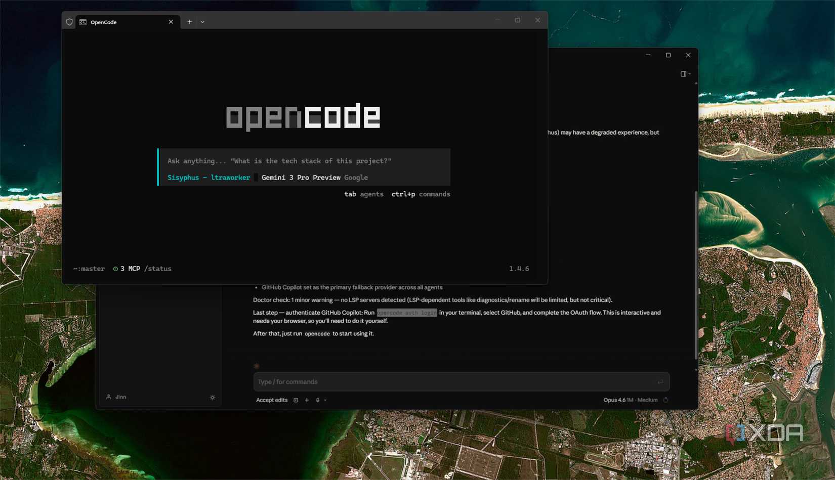
Task: Click the usage ring icon beside Medium
Action: (x=666, y=400)
